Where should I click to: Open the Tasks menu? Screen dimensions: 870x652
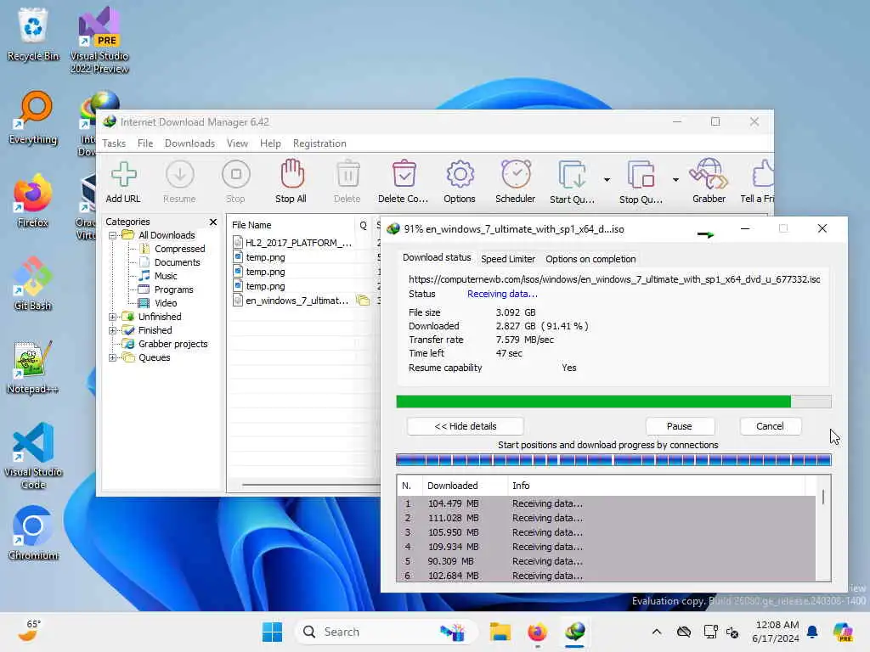[114, 143]
